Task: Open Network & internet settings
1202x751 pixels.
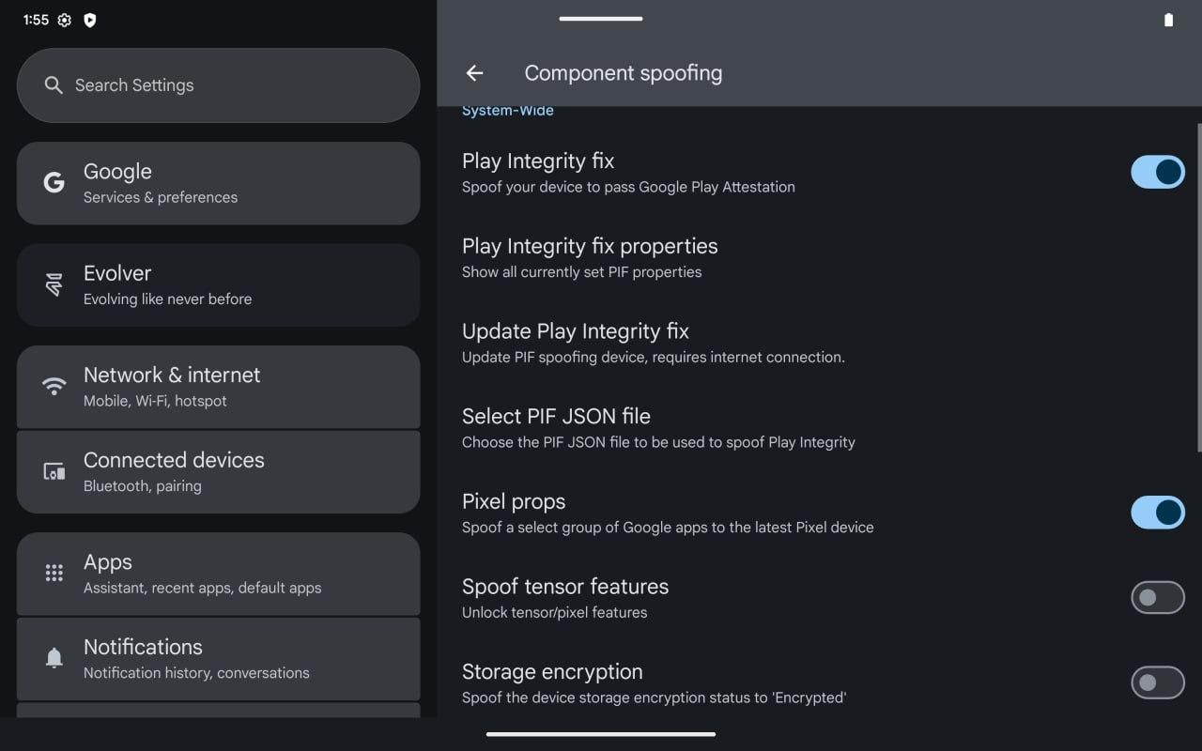Action: point(218,387)
